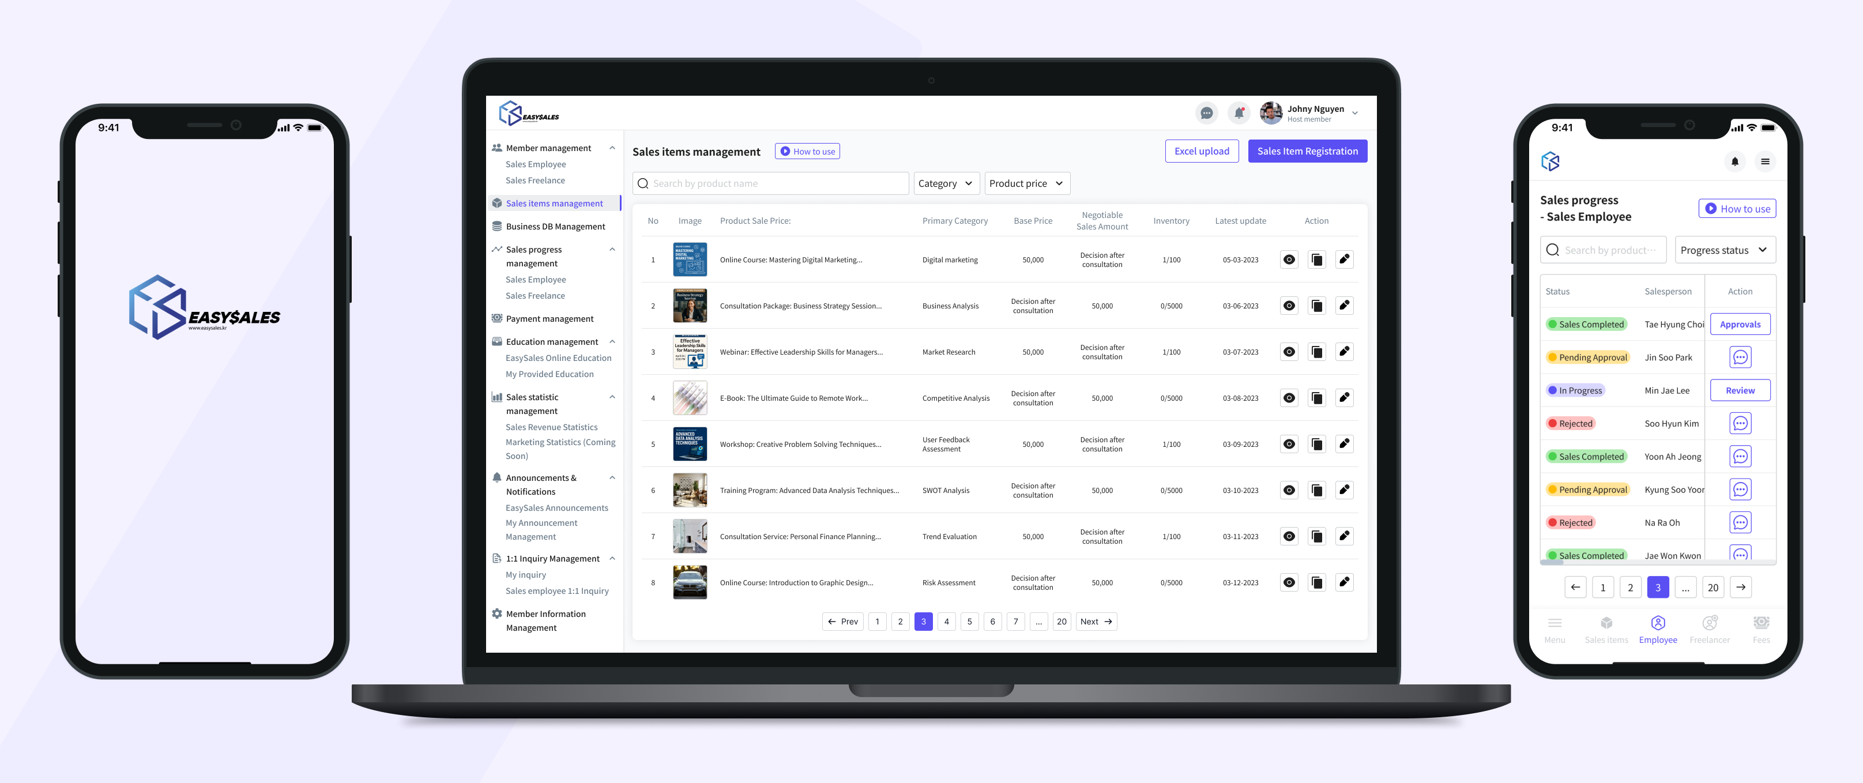Screen dimensions: 1863x783
Task: Open the chat messages icon in header
Action: click(x=1206, y=113)
